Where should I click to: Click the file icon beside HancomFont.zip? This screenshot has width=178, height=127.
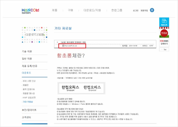[x=63, y=46]
